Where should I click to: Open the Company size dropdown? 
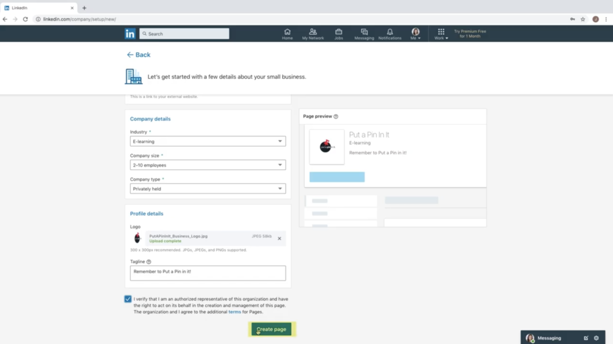point(208,165)
